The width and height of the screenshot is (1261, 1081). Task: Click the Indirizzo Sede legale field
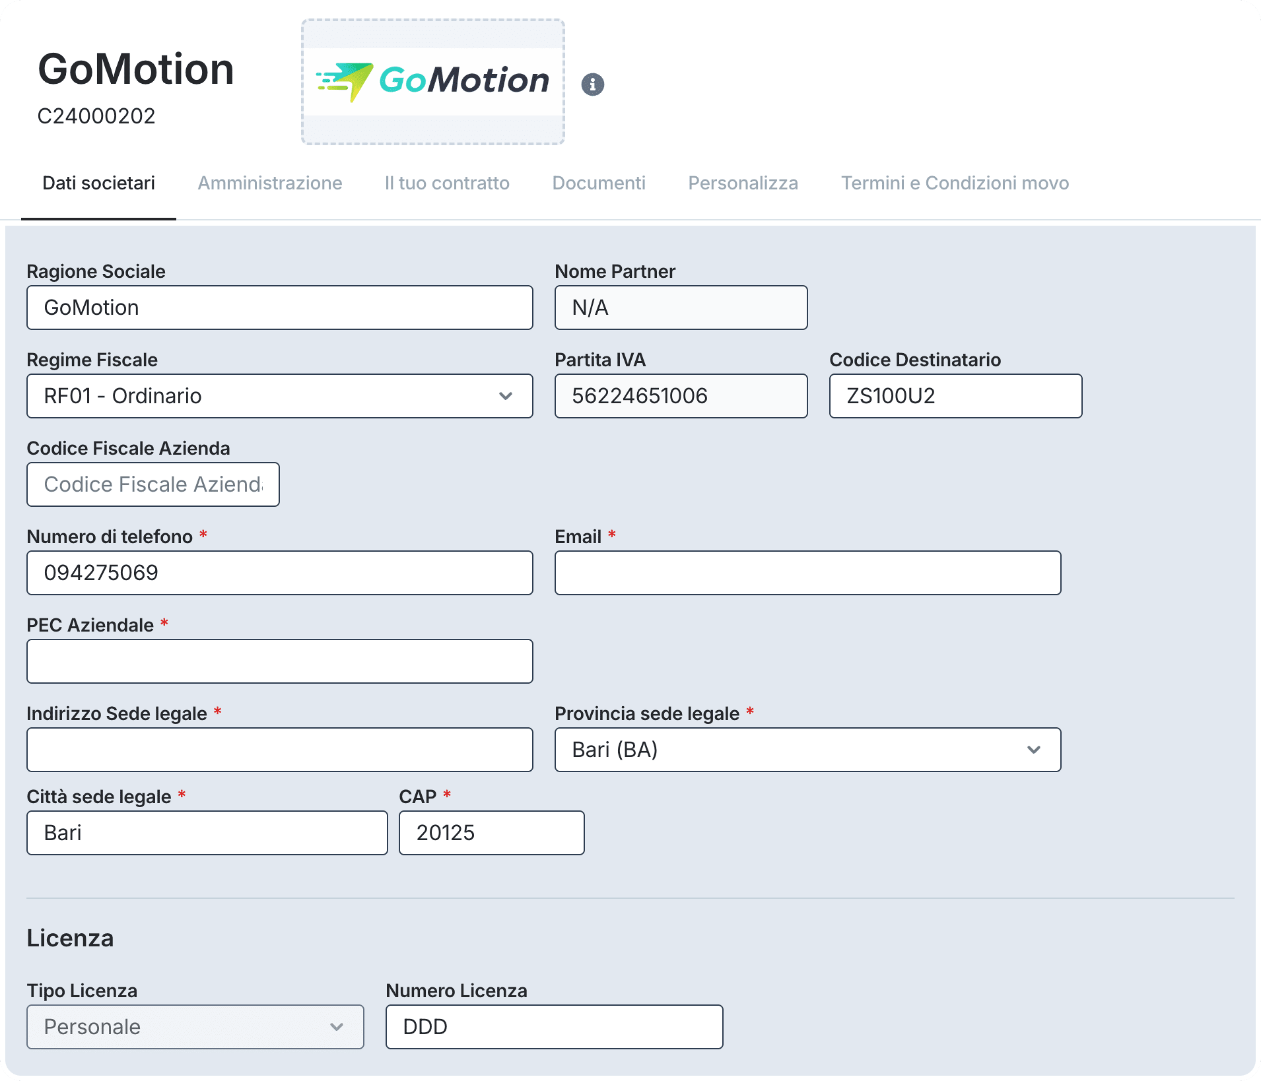click(279, 750)
